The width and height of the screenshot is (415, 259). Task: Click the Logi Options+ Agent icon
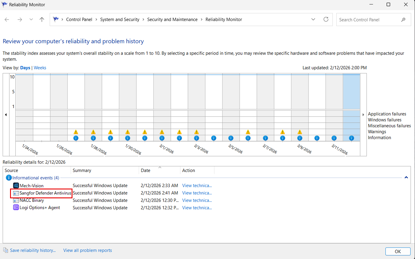coord(16,207)
